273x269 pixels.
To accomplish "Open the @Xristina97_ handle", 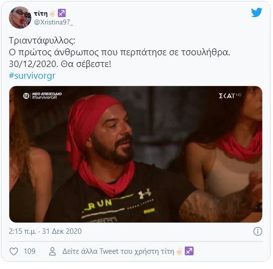I will (53, 22).
